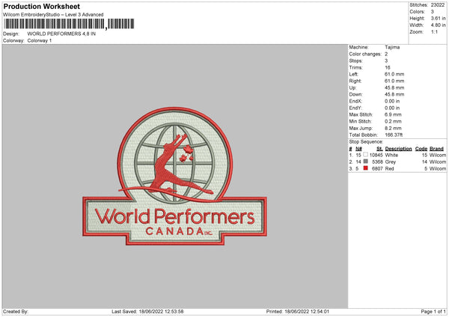The image size is (449, 317).
Task: Click stitch count 5368 in the Grey row
Action: click(377, 162)
